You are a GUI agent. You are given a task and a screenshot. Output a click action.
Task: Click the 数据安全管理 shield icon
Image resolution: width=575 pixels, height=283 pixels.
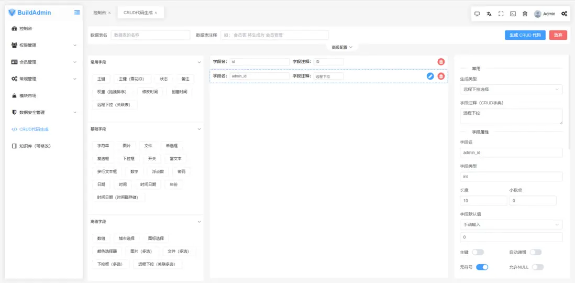[x=14, y=112]
